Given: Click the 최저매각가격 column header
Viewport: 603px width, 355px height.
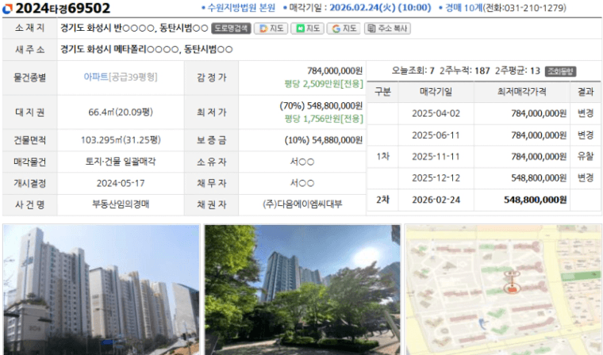Looking at the screenshot, I should (x=521, y=92).
